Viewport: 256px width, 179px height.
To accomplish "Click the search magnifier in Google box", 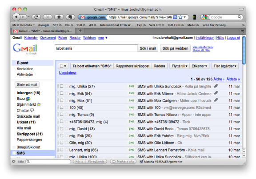I will pos(239,17).
